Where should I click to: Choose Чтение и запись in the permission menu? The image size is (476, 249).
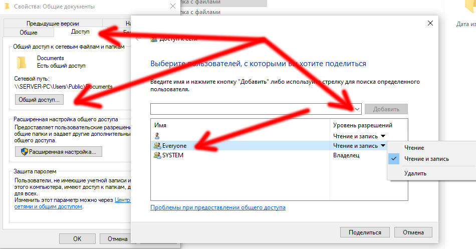426,159
